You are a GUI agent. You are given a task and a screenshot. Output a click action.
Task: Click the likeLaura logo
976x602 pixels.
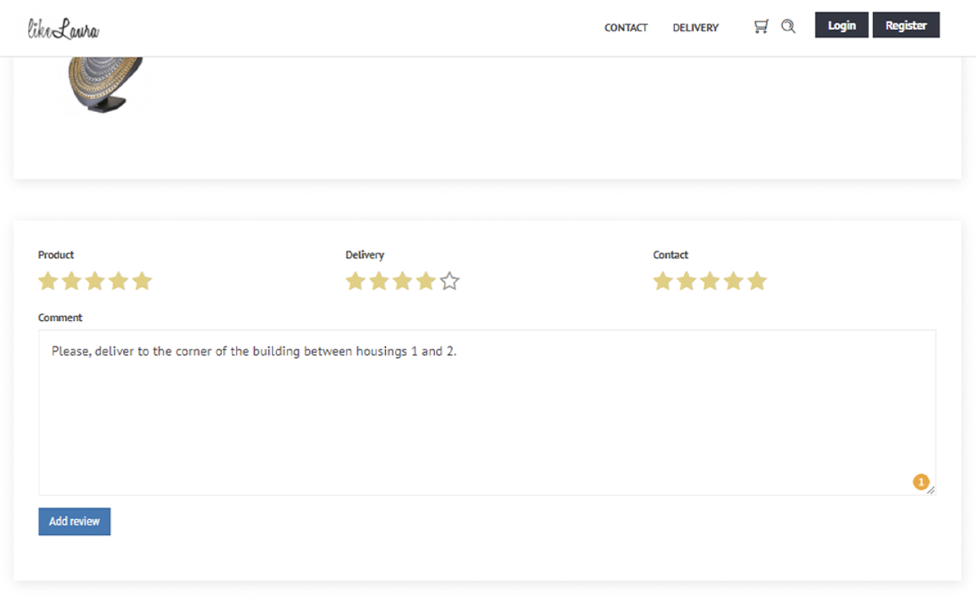tap(63, 29)
